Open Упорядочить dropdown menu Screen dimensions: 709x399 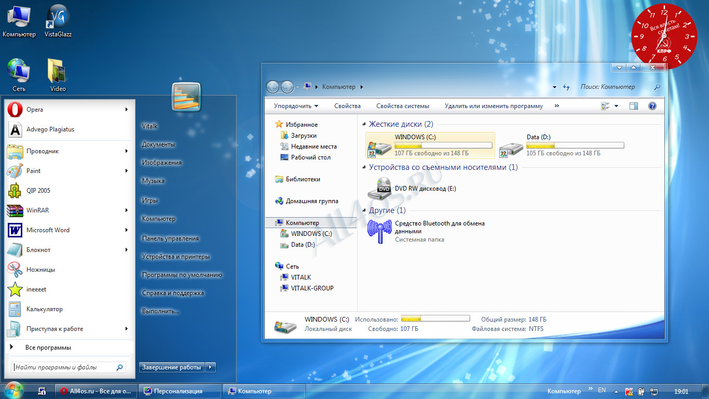(x=296, y=106)
